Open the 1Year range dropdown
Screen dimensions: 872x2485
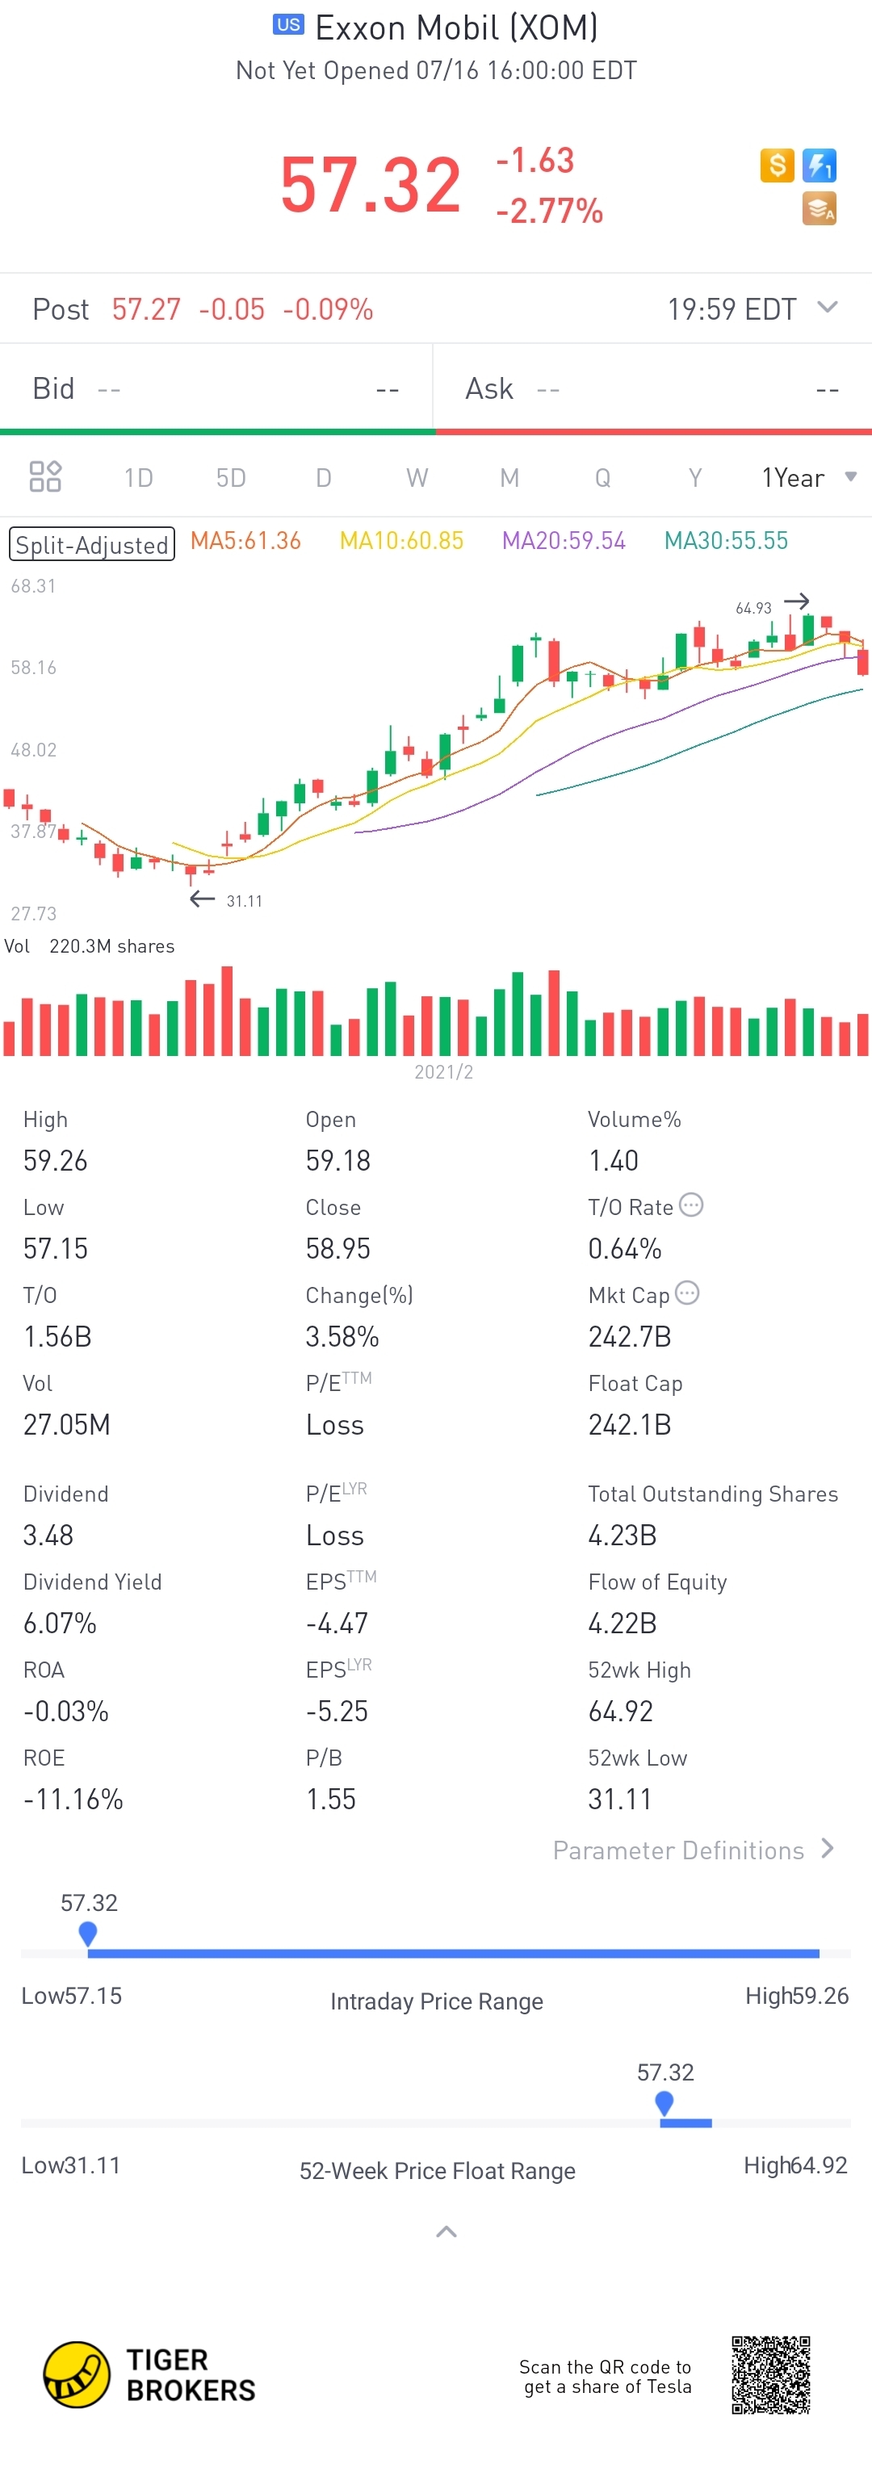point(807,477)
